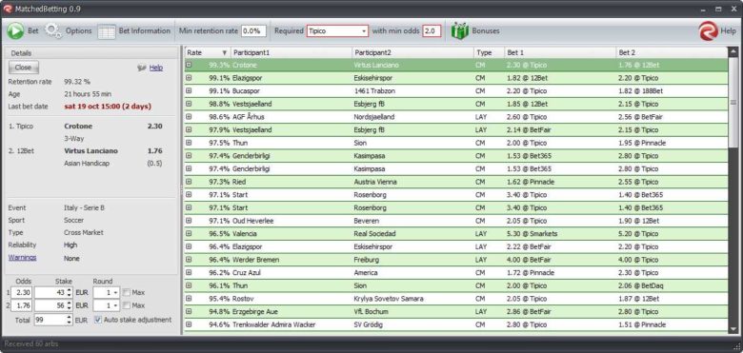Sort by Bet 1 column header
This screenshot has height=353, width=743.
(560, 52)
